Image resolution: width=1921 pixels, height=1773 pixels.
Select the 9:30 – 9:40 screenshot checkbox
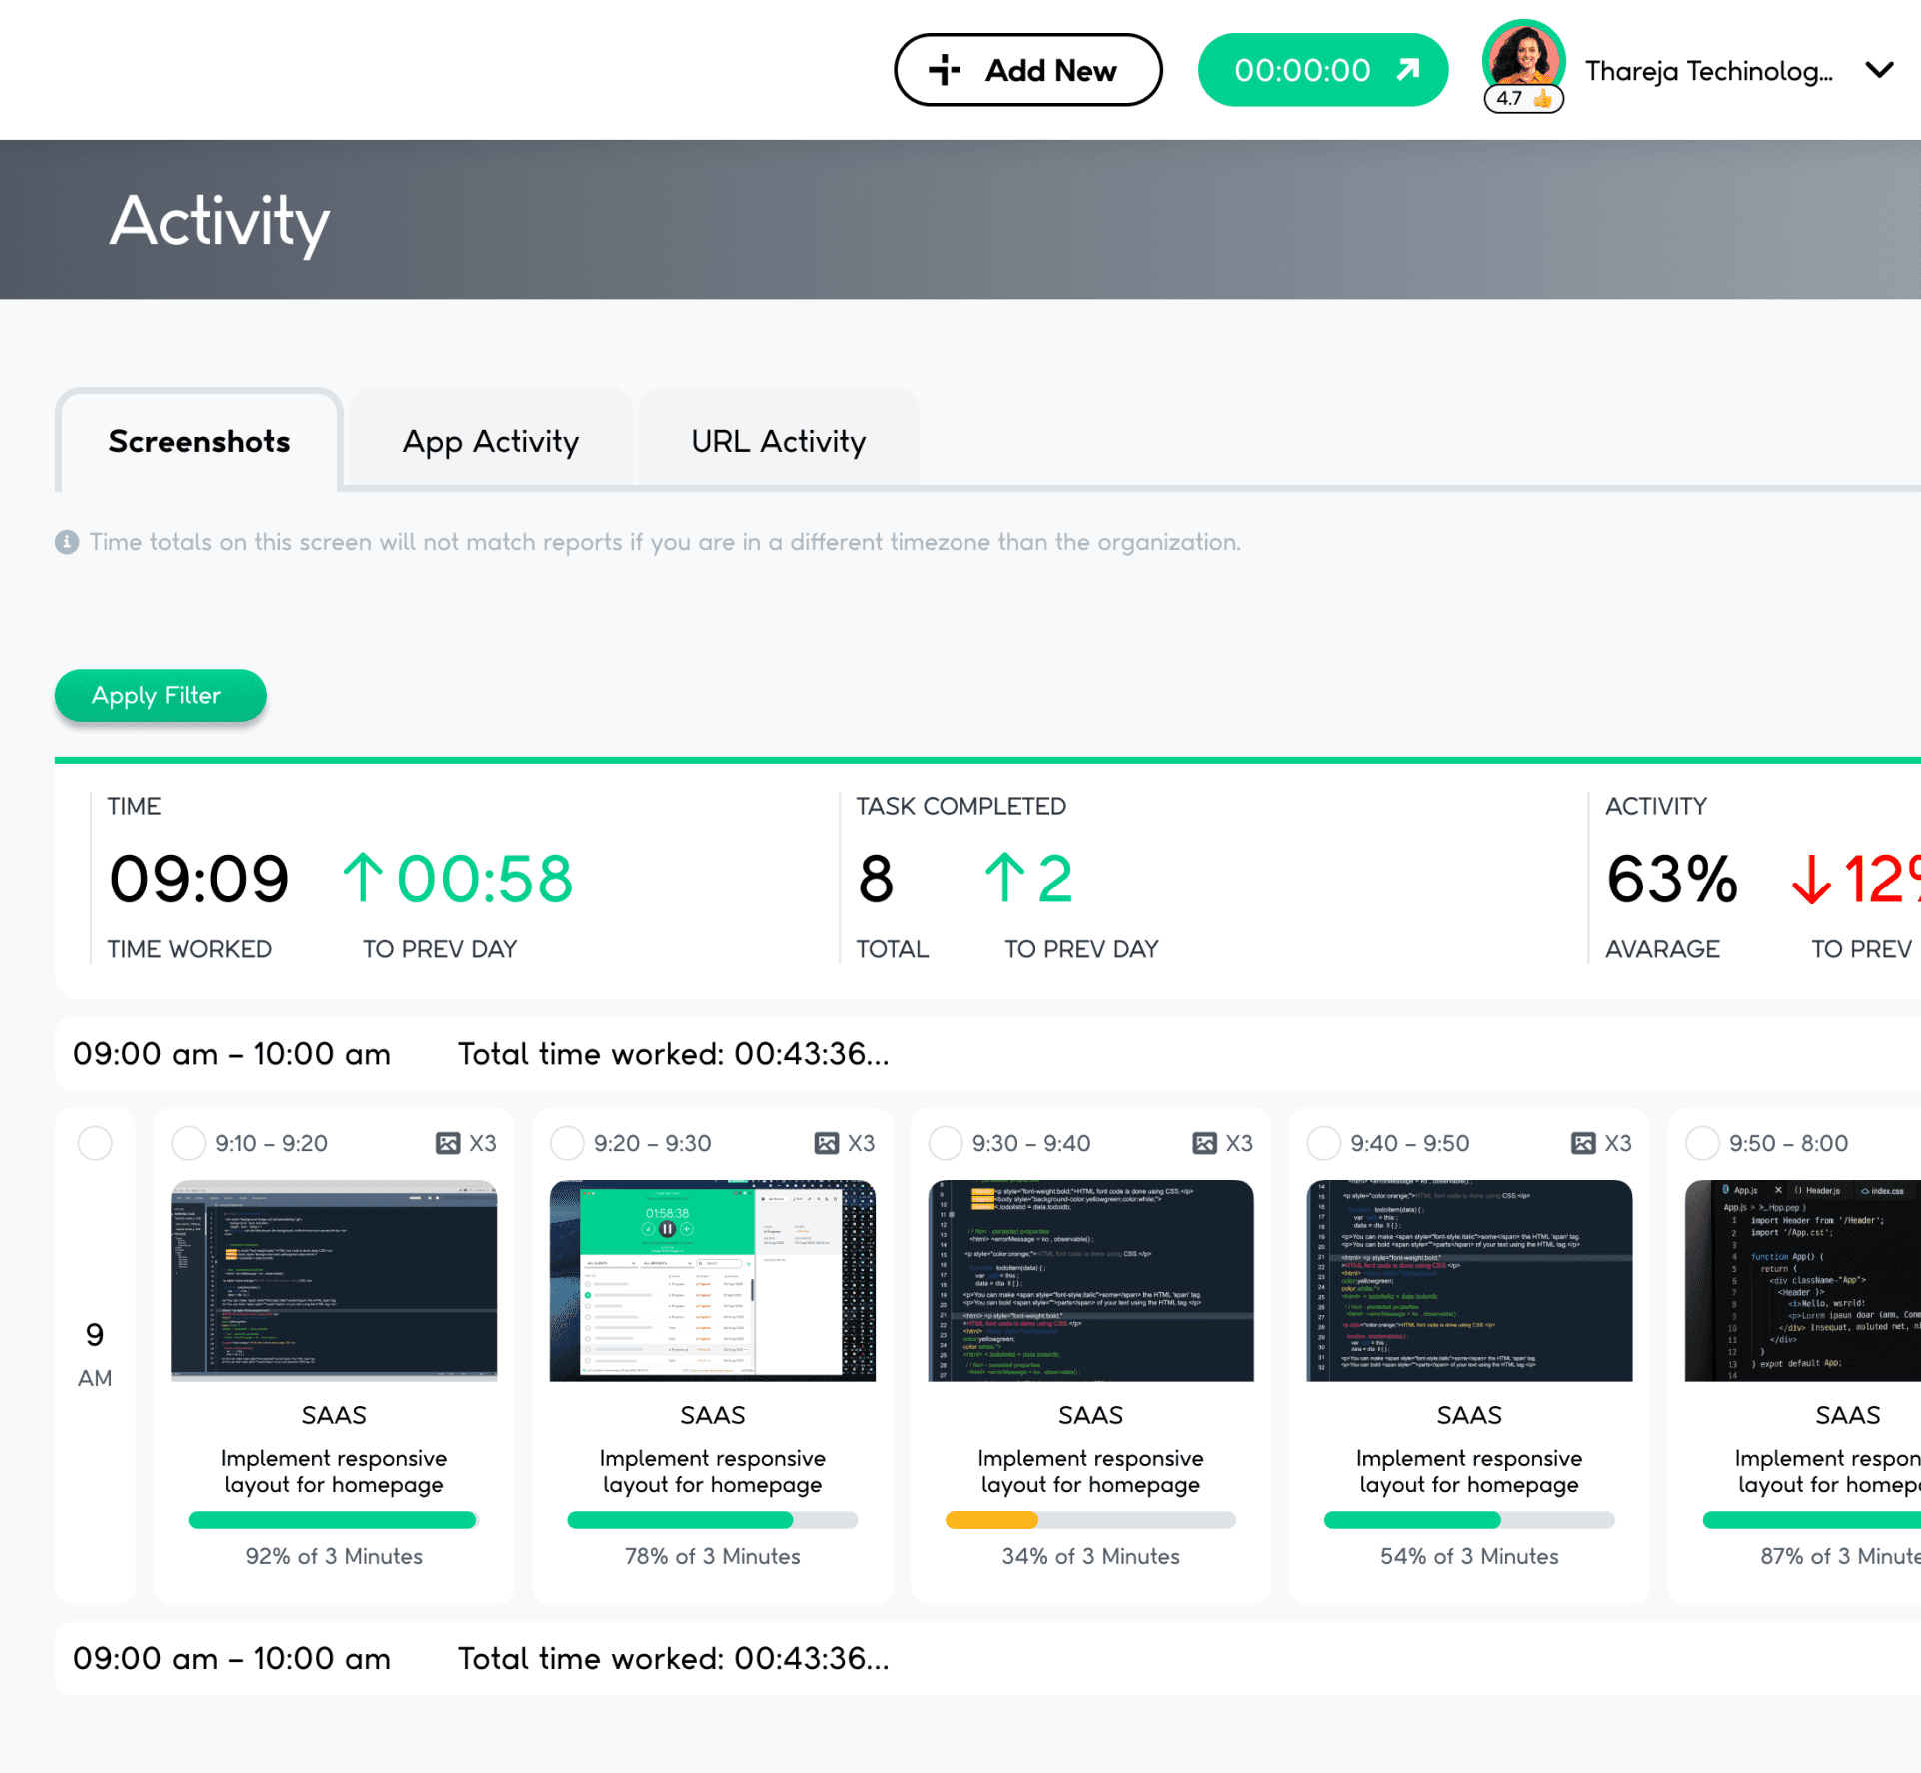coord(946,1143)
